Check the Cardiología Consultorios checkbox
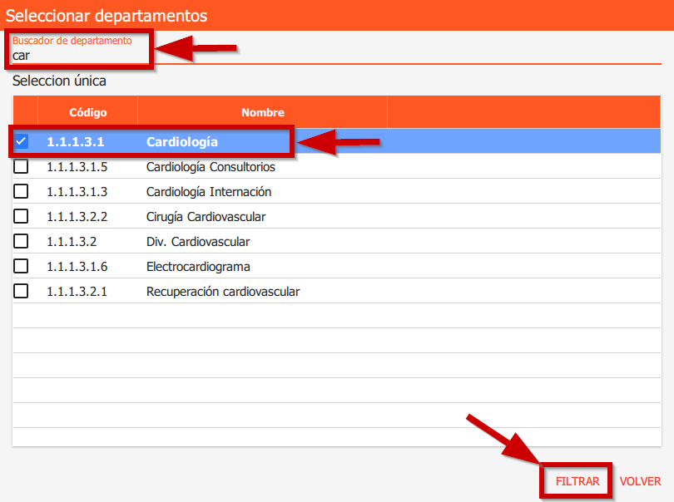 coord(22,167)
